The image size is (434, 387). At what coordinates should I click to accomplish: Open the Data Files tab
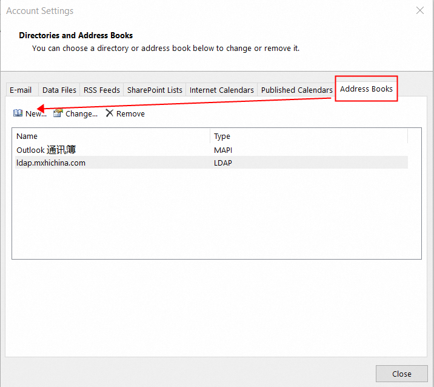coord(59,90)
